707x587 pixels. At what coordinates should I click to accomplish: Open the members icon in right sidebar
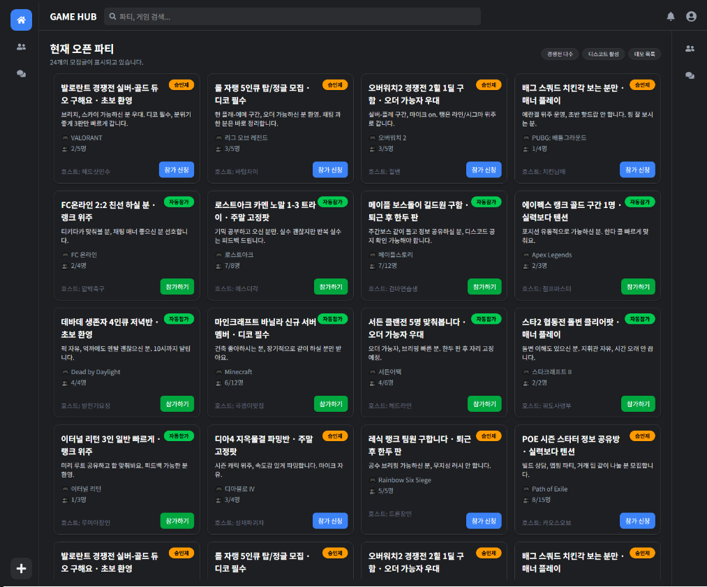click(x=690, y=49)
